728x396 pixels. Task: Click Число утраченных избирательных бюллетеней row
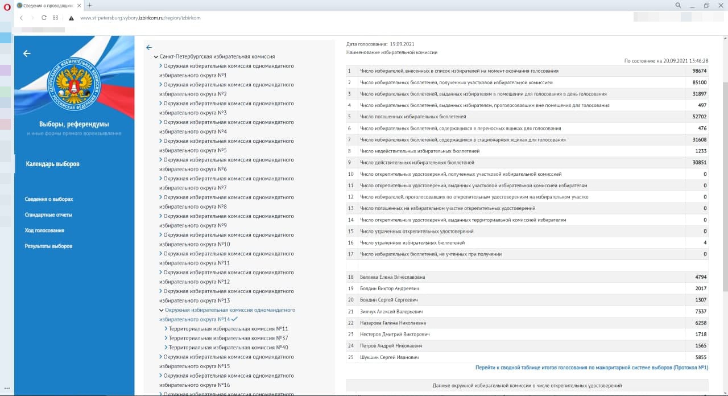527,243
